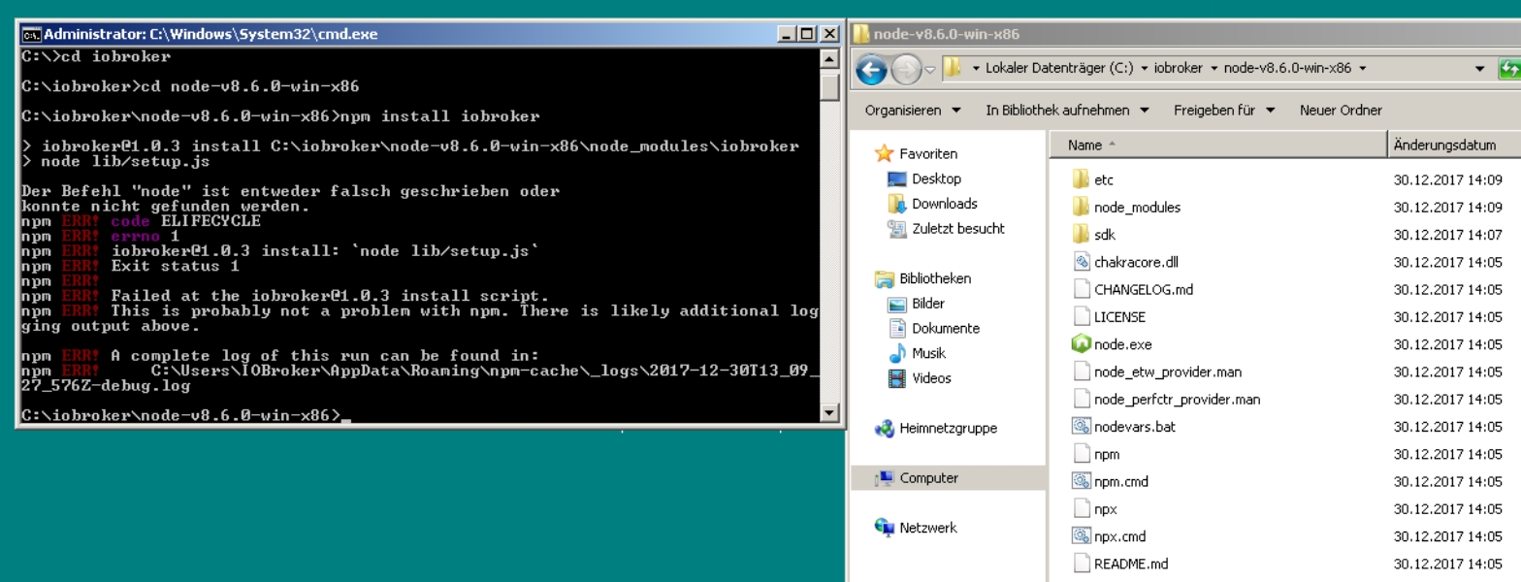Select the npx.cmd file icon
This screenshot has height=582, width=1521.
point(1082,535)
